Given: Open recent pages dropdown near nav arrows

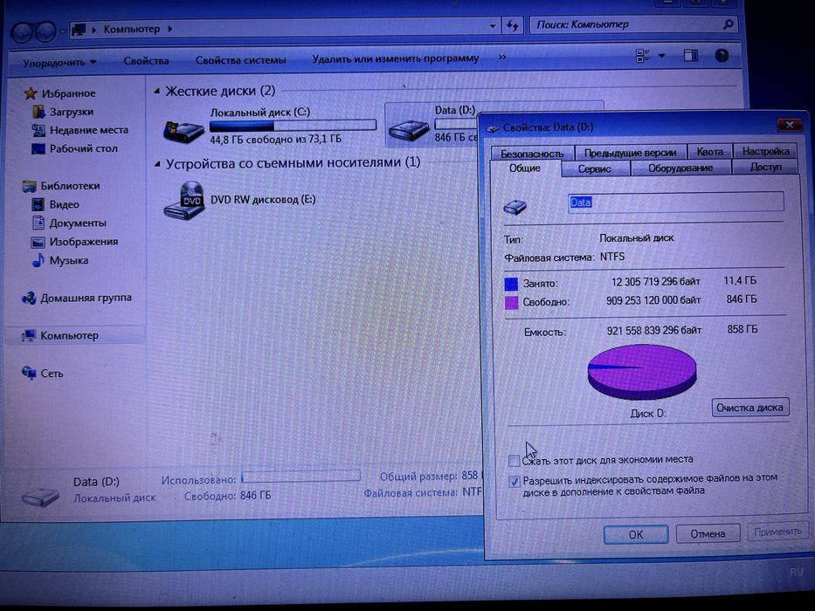Looking at the screenshot, I should point(62,31).
